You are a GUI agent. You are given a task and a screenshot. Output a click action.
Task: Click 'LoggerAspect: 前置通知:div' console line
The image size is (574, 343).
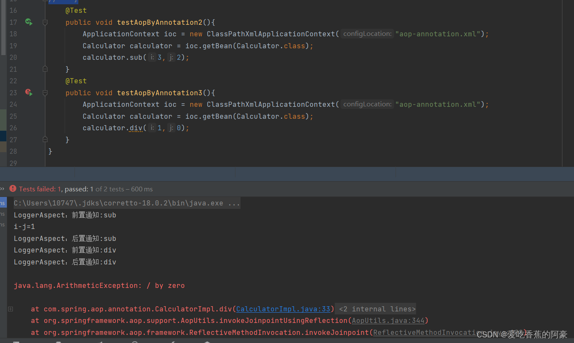(x=65, y=250)
